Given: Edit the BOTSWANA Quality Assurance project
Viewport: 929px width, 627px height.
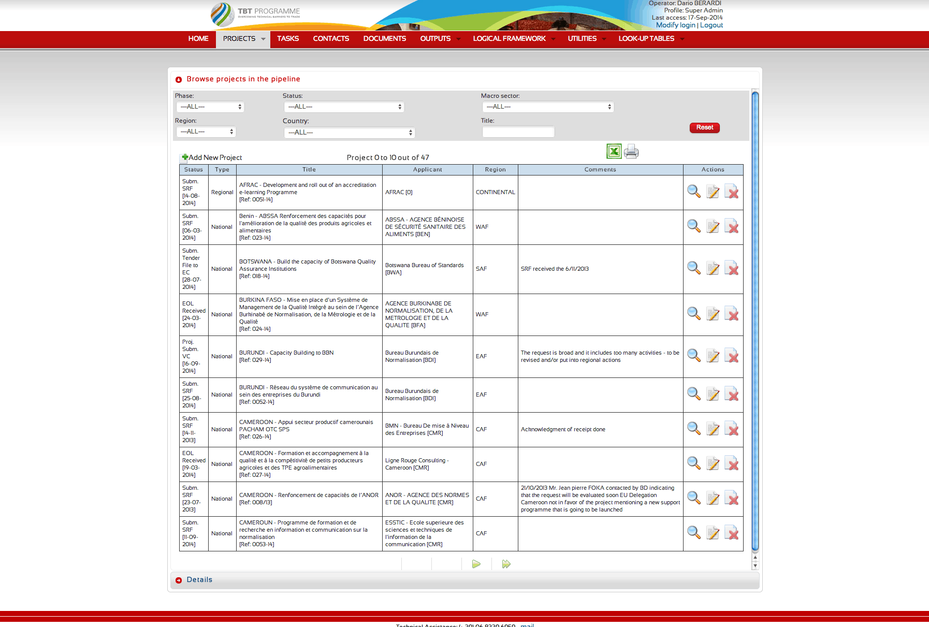Looking at the screenshot, I should (x=713, y=268).
